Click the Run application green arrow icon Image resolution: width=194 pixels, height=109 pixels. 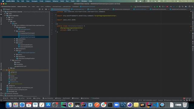(154, 7)
